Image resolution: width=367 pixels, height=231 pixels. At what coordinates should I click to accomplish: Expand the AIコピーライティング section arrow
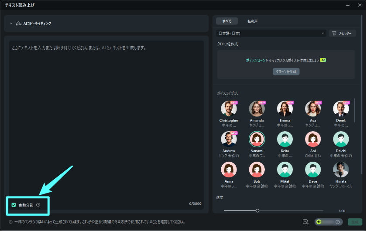click(x=11, y=24)
